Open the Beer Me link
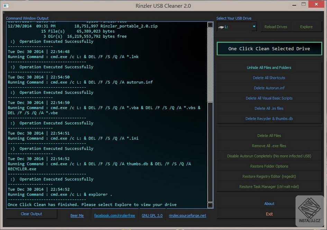Screen dimensions: 327x230 [77, 215]
